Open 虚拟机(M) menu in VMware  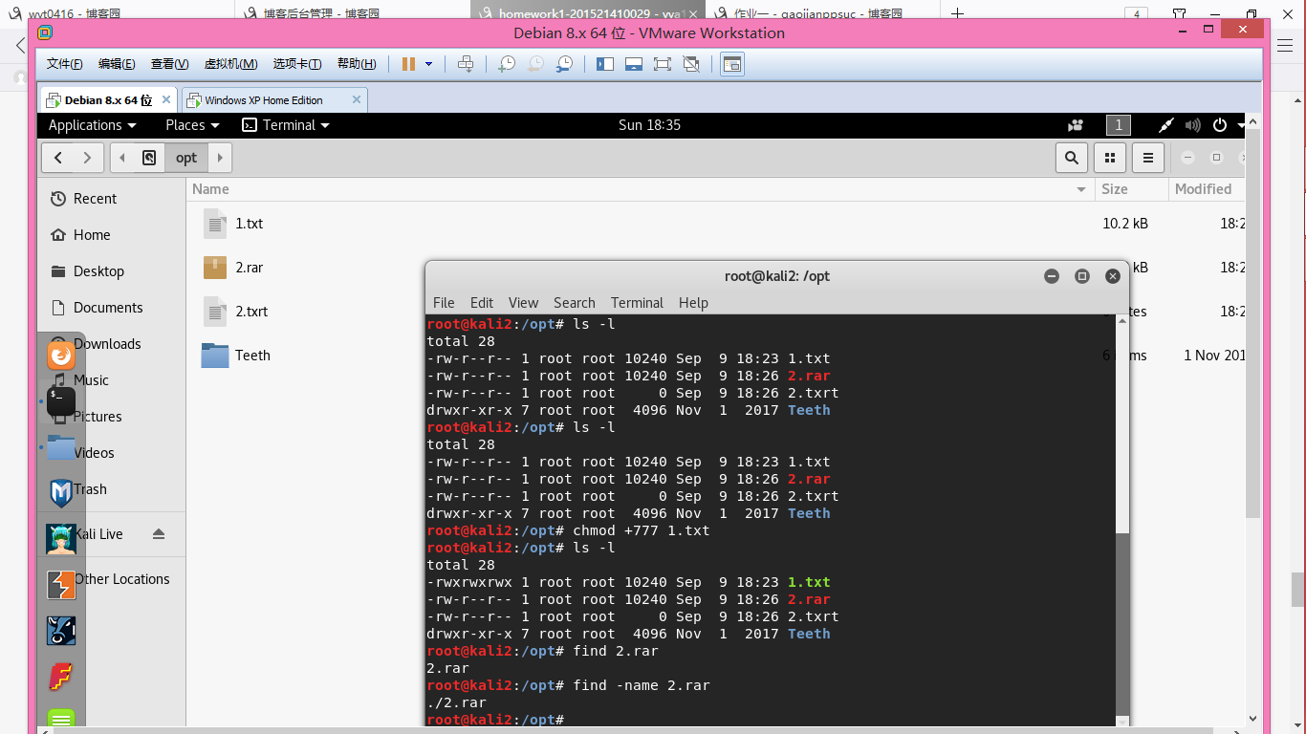coord(230,64)
